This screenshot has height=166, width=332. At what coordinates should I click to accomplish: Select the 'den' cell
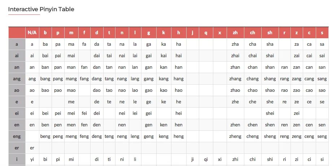coord(97,125)
